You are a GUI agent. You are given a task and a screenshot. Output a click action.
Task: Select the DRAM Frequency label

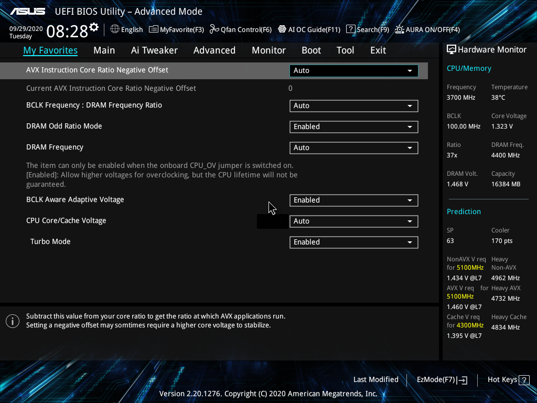[55, 147]
